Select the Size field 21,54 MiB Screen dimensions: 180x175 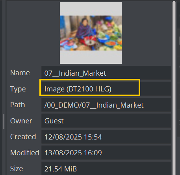[106, 168]
